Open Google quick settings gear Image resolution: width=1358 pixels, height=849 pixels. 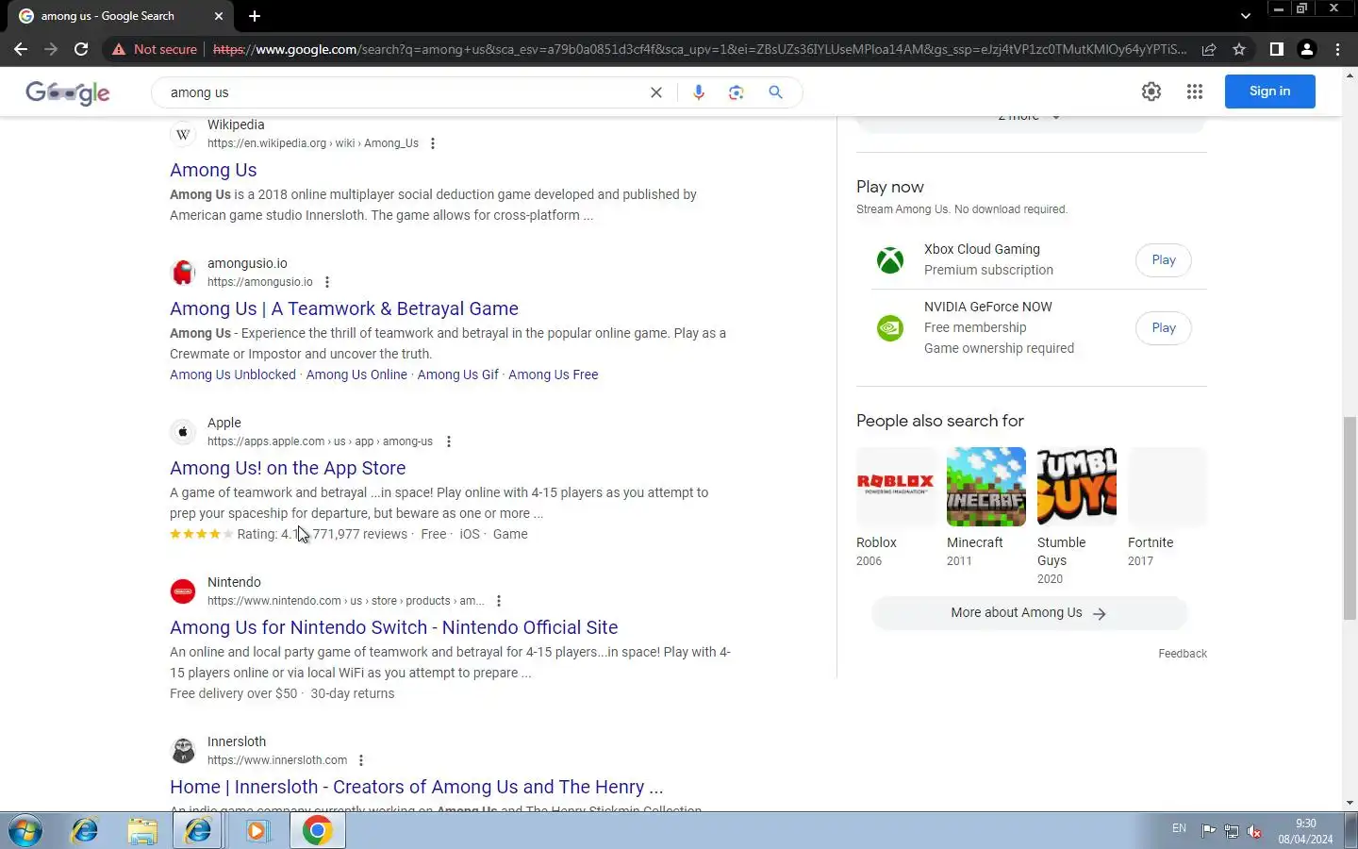coord(1151,92)
